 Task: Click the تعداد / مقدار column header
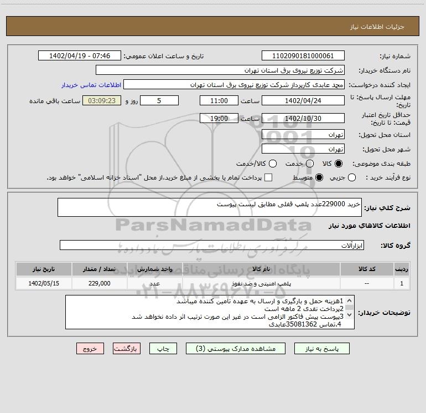click(99, 269)
